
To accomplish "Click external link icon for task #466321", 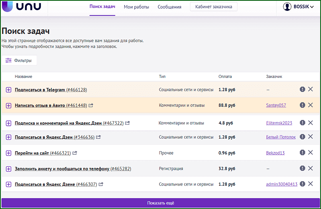I will pos(75,153).
